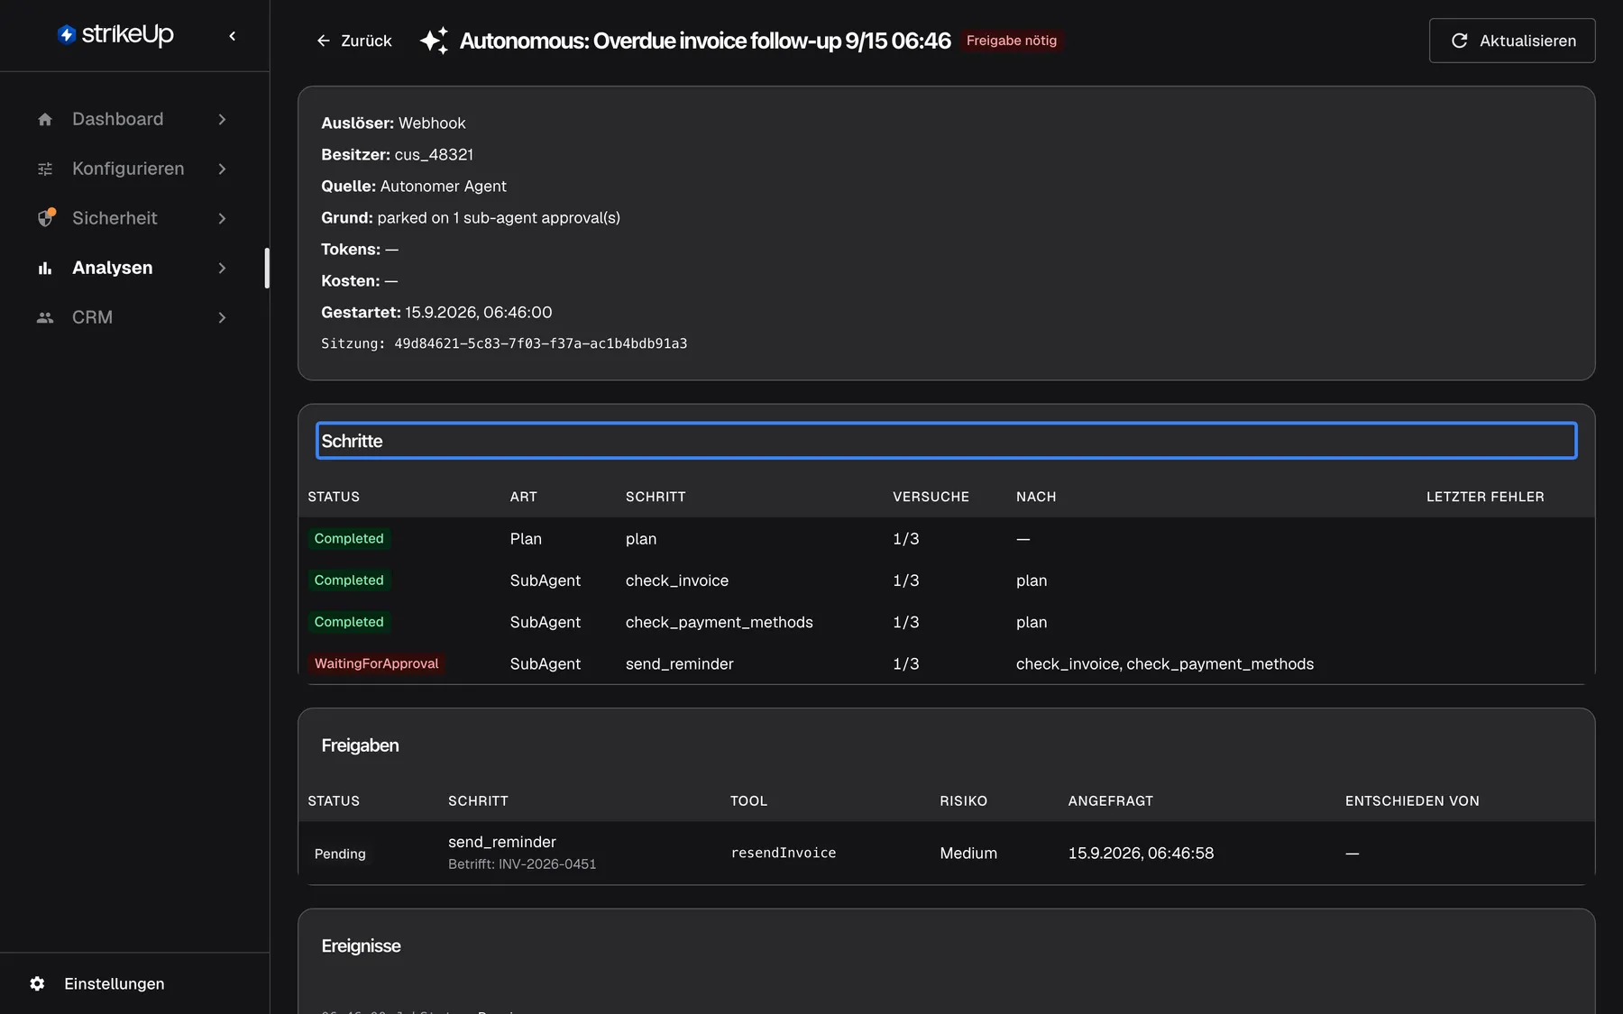Click the Medium risk value
The height and width of the screenshot is (1014, 1623).
(x=968, y=853)
